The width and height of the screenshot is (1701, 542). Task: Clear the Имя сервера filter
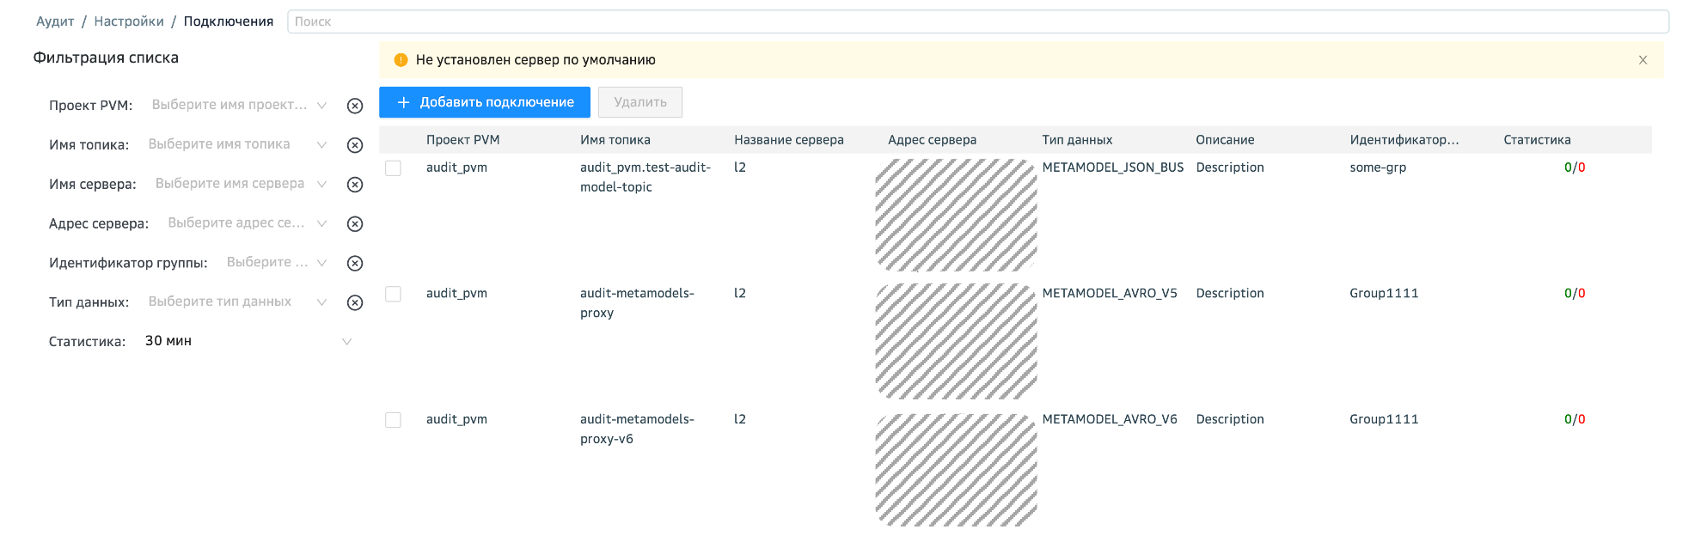coord(354,185)
